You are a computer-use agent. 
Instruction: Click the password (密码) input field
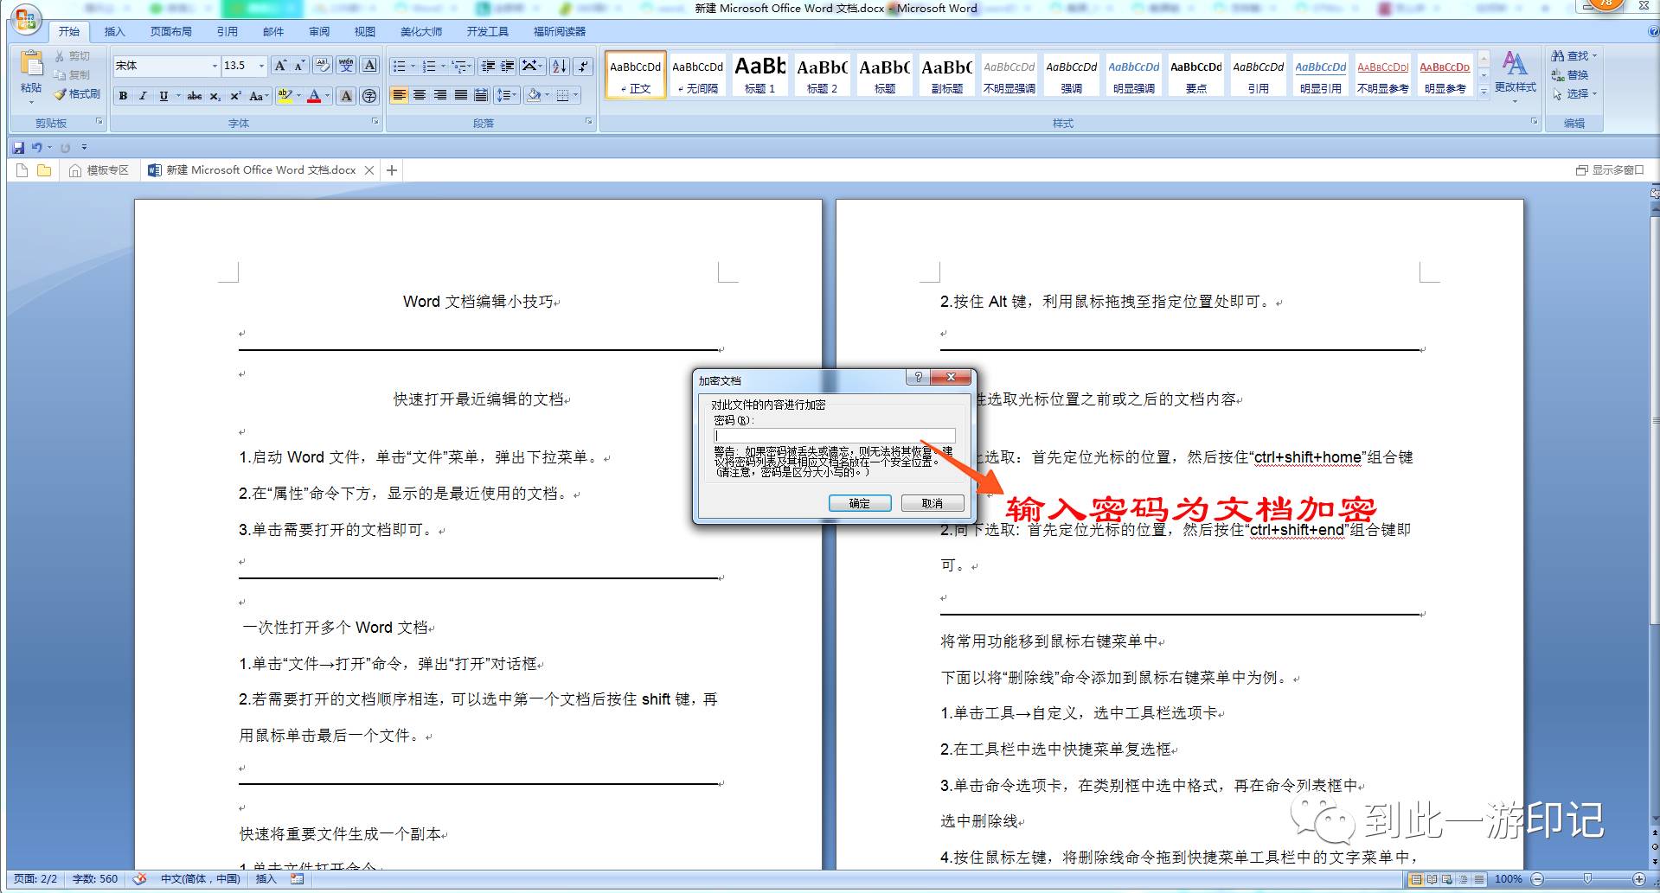click(x=834, y=436)
